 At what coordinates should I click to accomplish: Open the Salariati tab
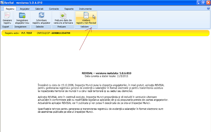coord(39,9)
